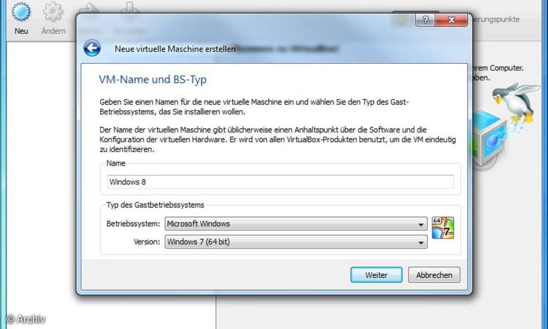Click the 'Version:' label

tap(147, 242)
